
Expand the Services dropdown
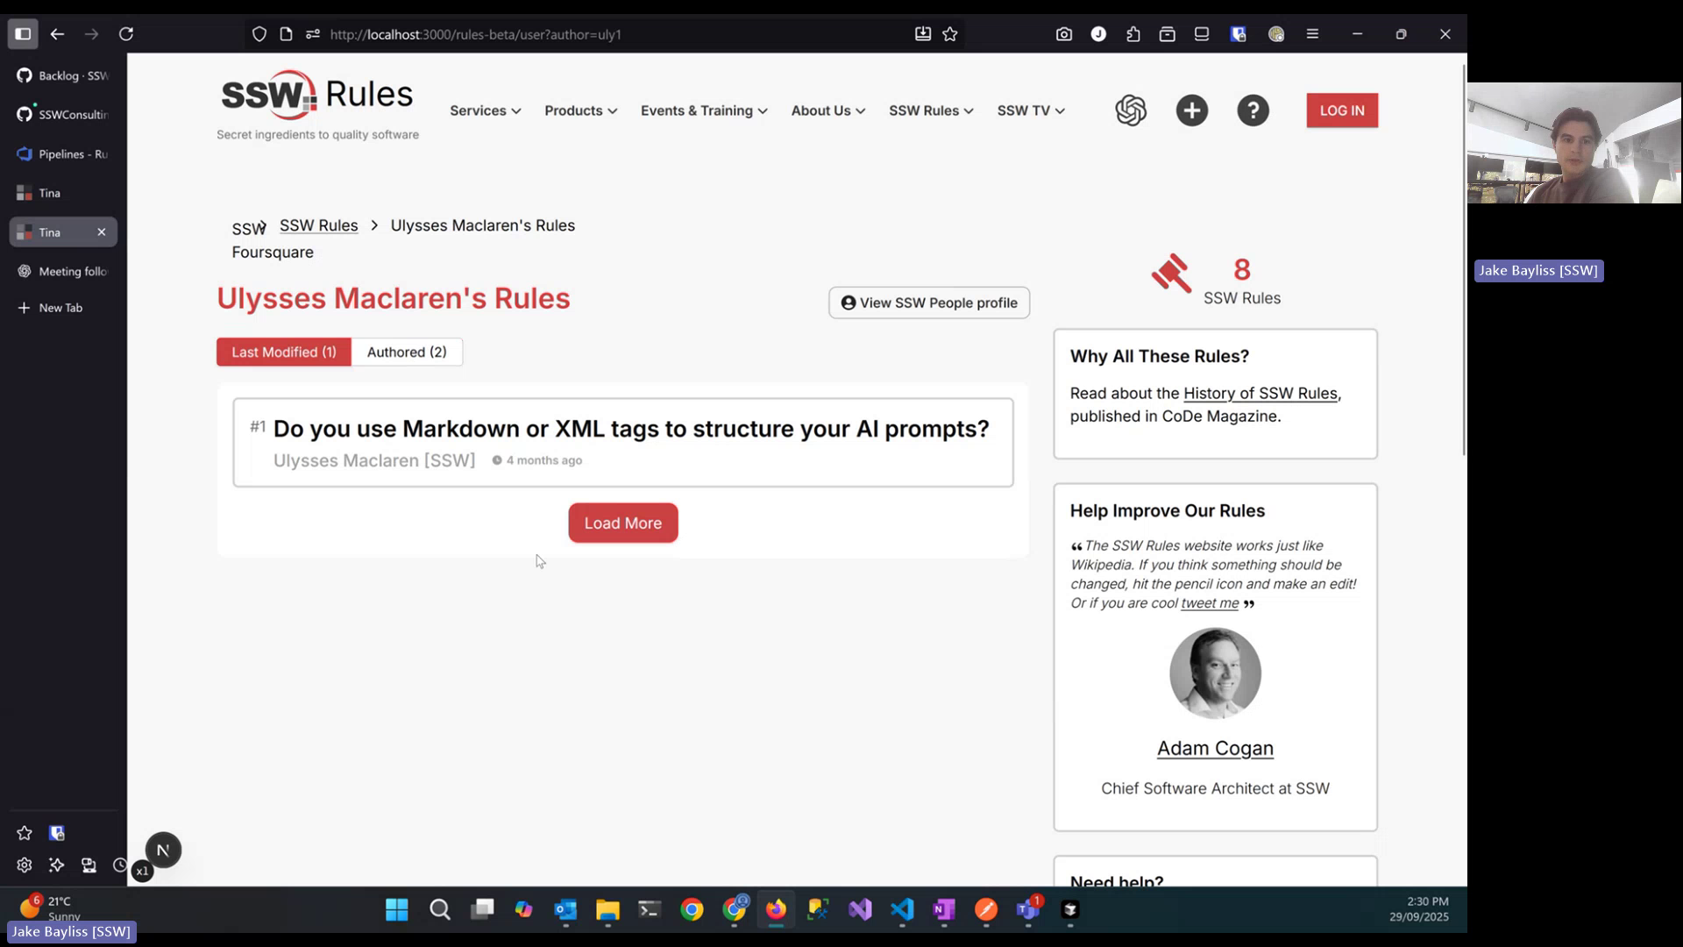485,110
